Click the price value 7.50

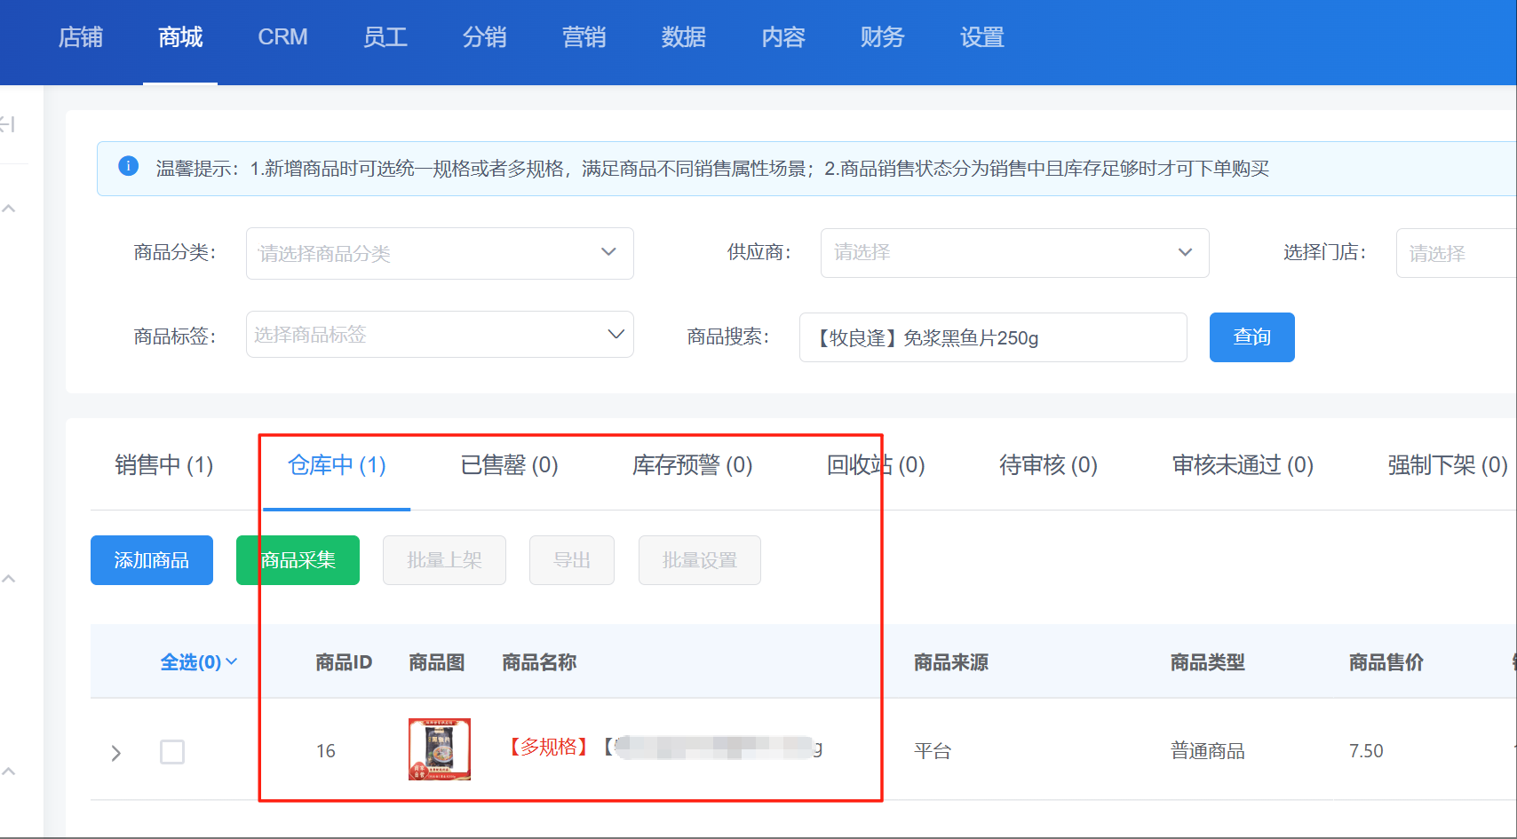1366,751
